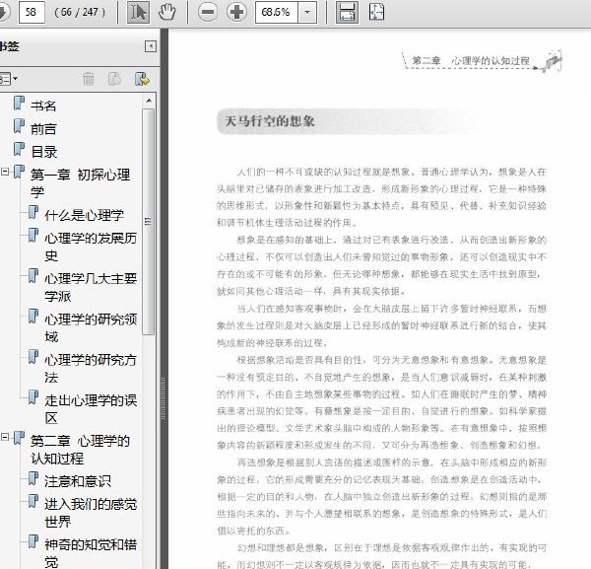
Task: Zoom out with the minus button
Action: pos(208,12)
